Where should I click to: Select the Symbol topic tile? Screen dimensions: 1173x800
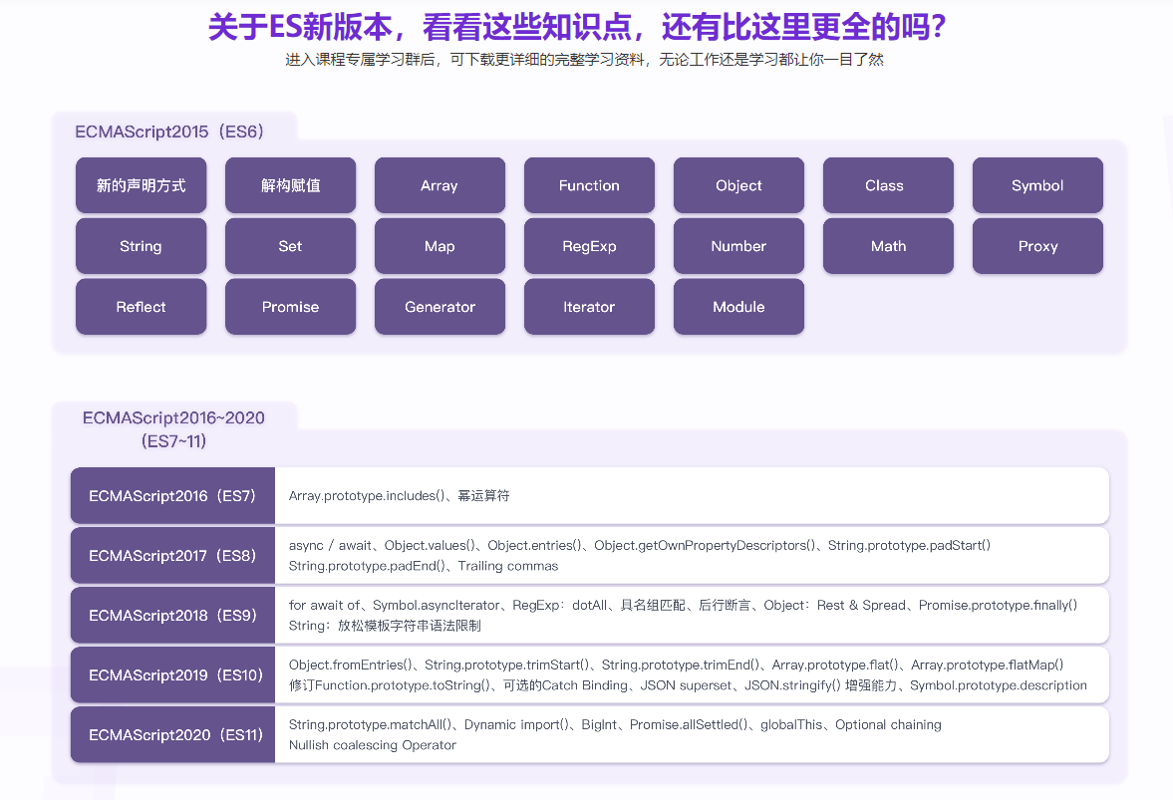[1037, 185]
